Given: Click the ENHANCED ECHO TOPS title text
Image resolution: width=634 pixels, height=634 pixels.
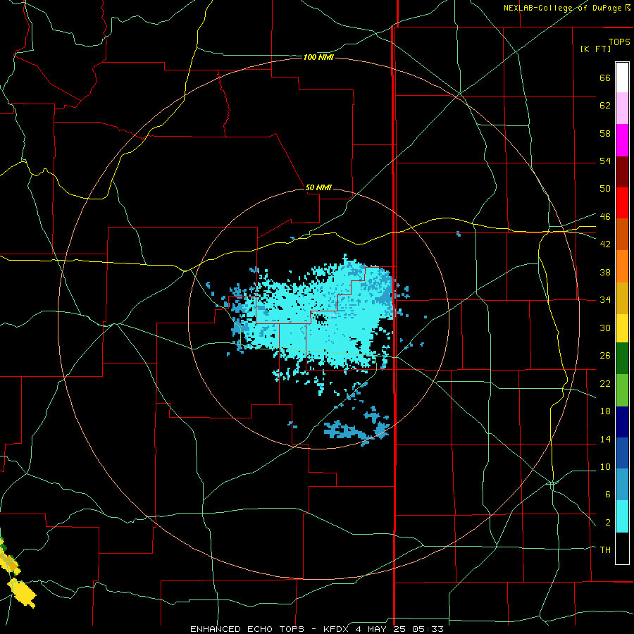Looking at the screenshot, I should (x=249, y=629).
